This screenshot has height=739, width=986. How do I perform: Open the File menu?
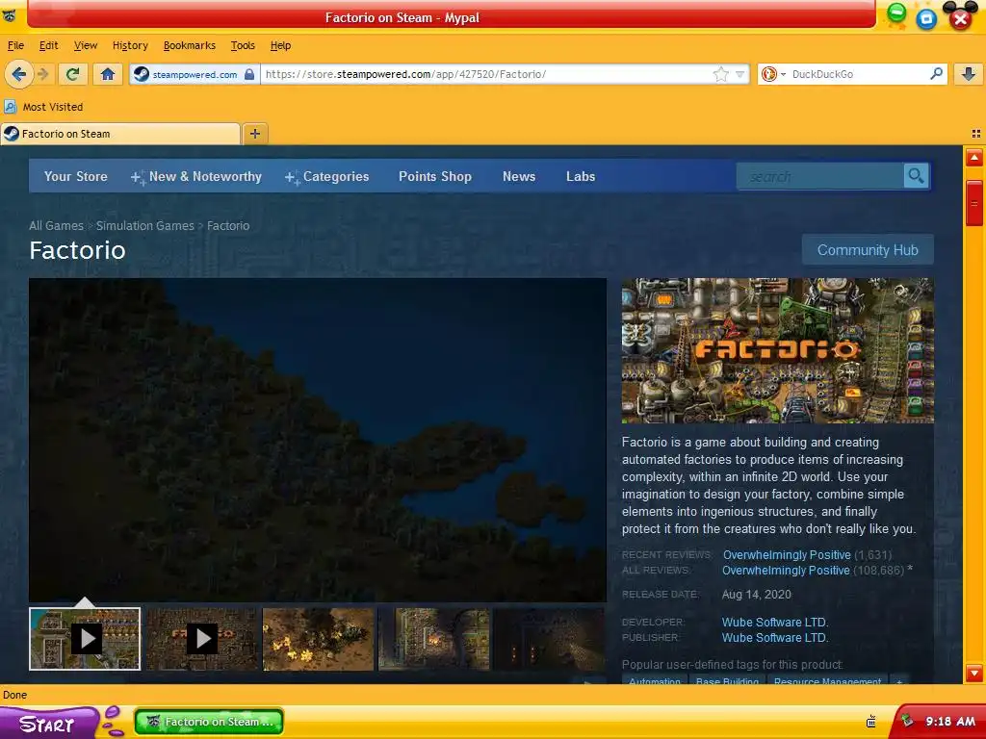(x=15, y=45)
